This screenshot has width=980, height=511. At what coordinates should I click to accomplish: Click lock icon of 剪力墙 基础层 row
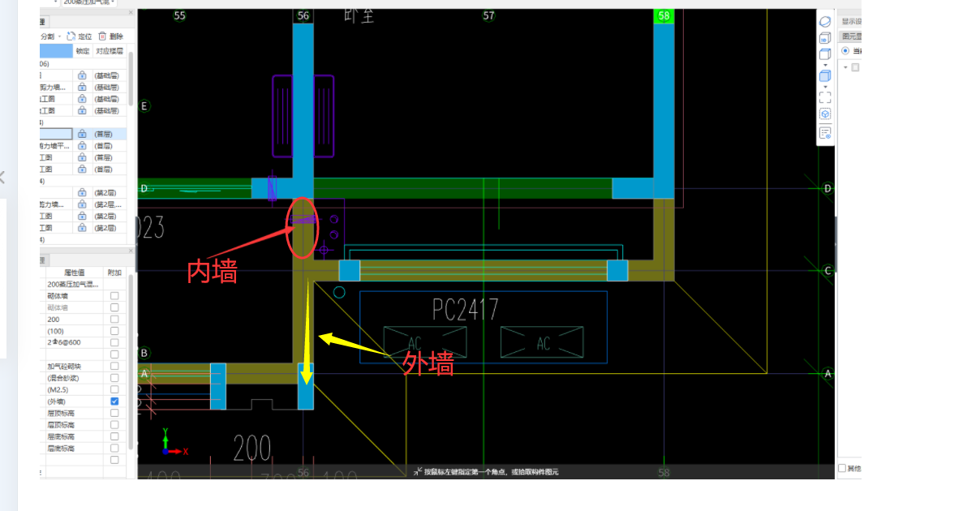click(82, 87)
